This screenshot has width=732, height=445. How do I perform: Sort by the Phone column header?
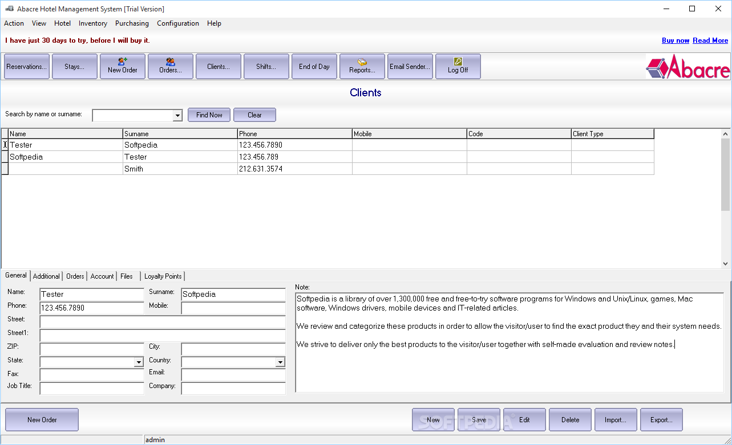coord(295,134)
